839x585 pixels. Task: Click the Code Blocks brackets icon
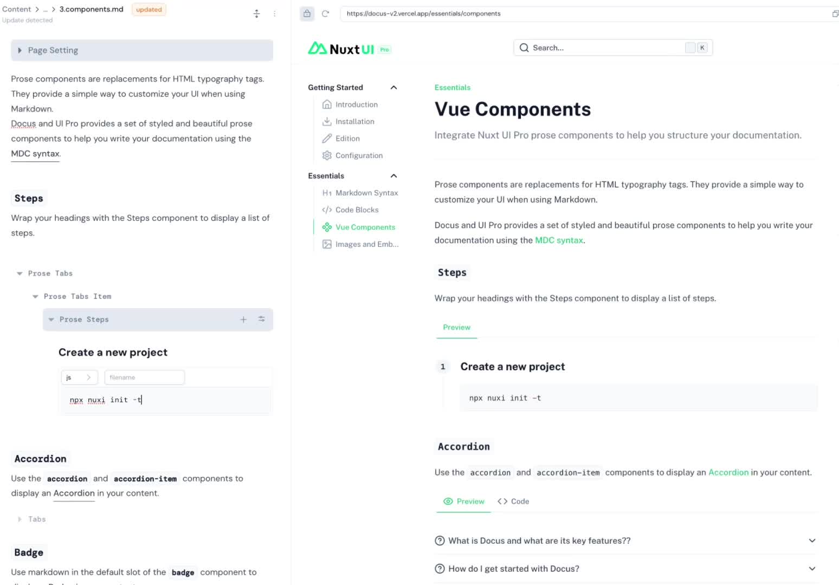(x=327, y=210)
